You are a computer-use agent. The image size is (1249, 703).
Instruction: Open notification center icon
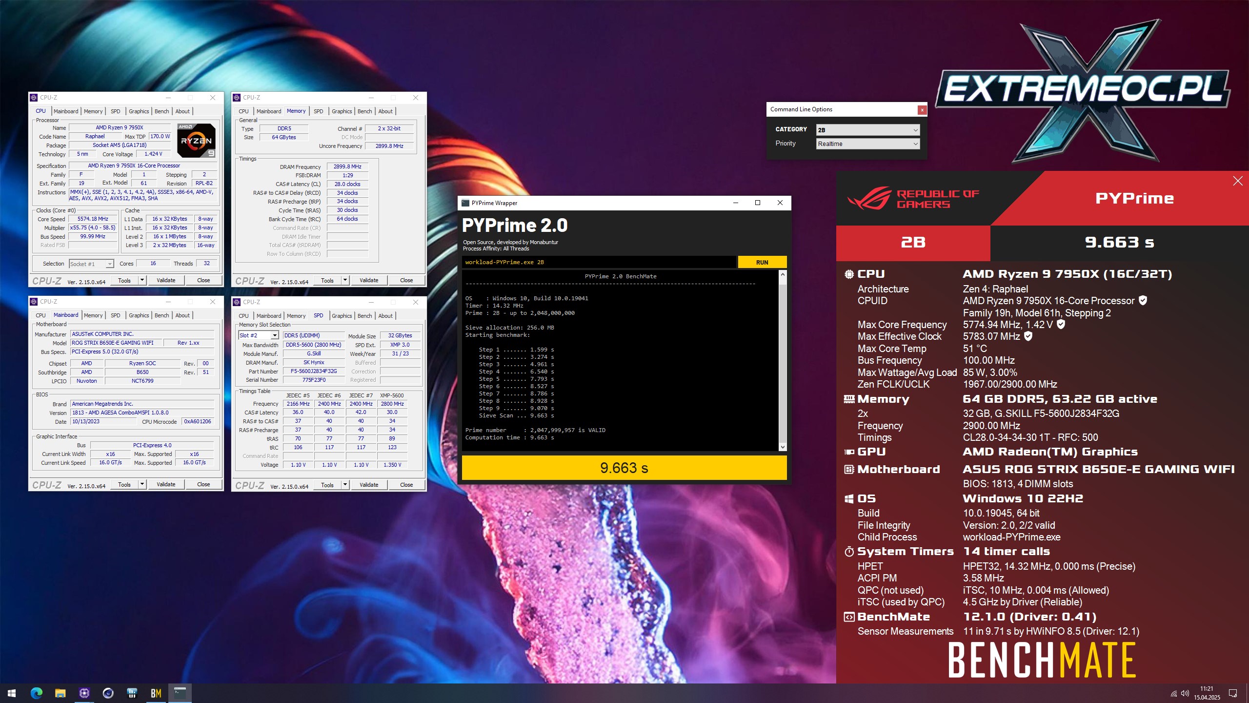point(1233,693)
